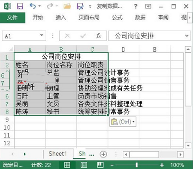Switch to the 审阅 ribbon tab
The width and height of the screenshot is (193, 169).
coord(163,18)
